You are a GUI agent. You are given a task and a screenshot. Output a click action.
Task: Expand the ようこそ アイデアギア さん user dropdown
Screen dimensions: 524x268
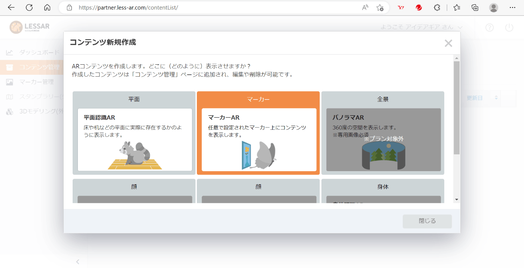(421, 27)
